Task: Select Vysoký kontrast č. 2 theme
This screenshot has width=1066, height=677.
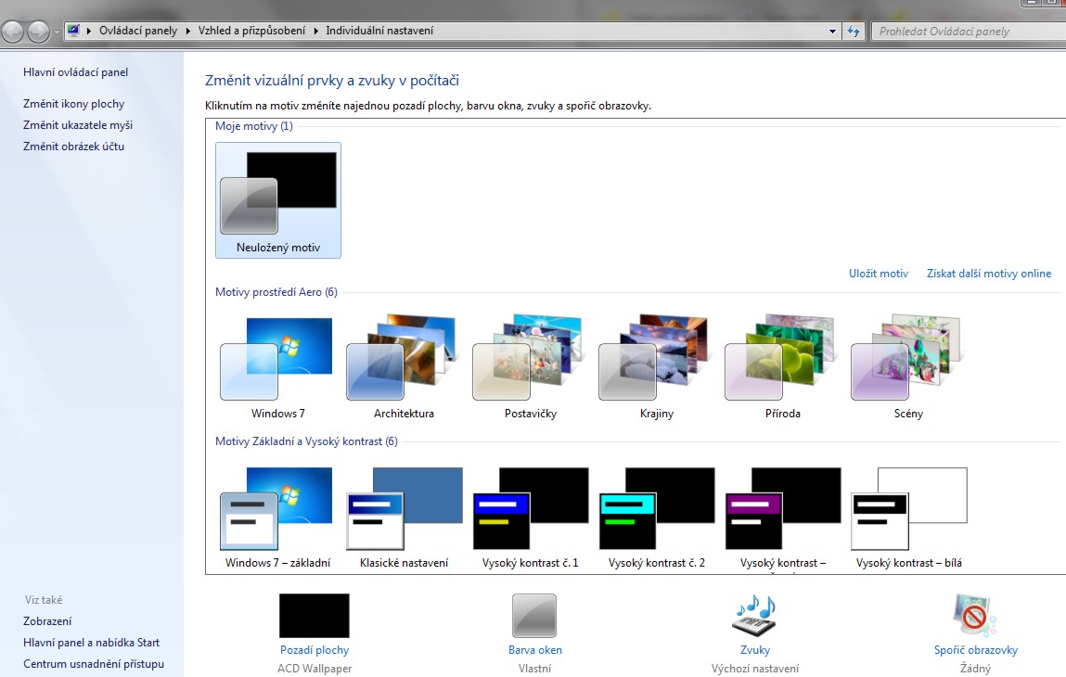Action: 656,517
